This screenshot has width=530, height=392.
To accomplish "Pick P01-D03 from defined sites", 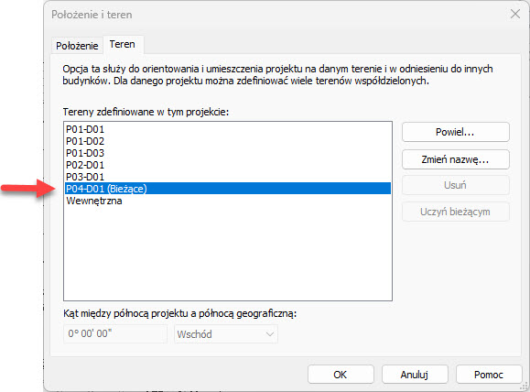I will tap(228, 153).
